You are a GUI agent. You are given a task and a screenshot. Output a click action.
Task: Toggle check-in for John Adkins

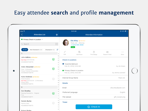click(x=53, y=59)
